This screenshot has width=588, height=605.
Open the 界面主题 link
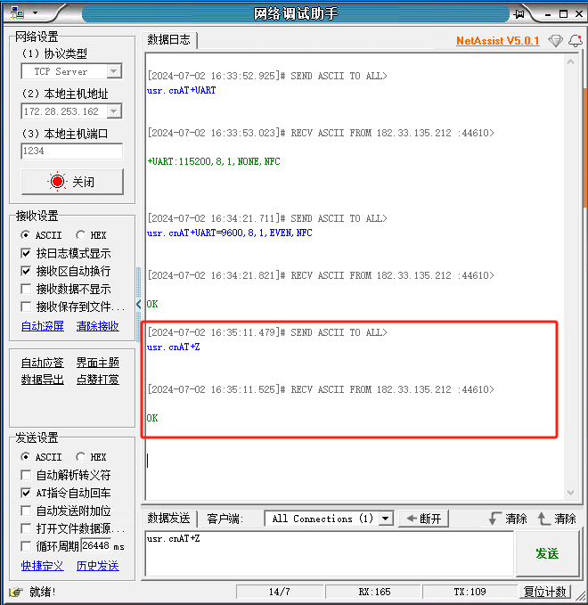click(98, 363)
